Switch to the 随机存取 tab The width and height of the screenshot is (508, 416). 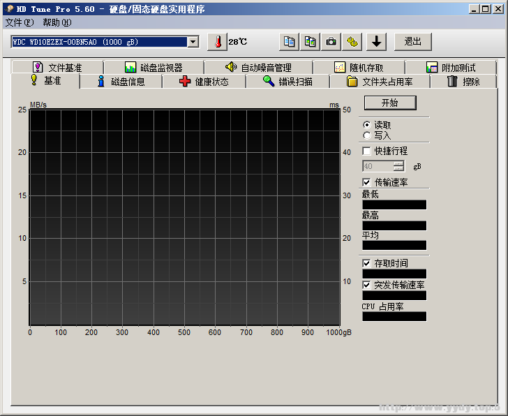pos(359,68)
